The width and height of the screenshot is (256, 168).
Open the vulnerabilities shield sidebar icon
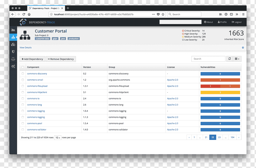point(13,52)
